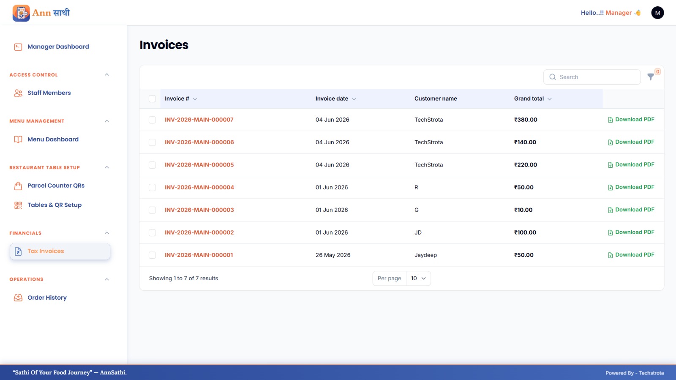Click the Ann Sathi logo icon
Image resolution: width=676 pixels, height=380 pixels.
click(x=21, y=13)
